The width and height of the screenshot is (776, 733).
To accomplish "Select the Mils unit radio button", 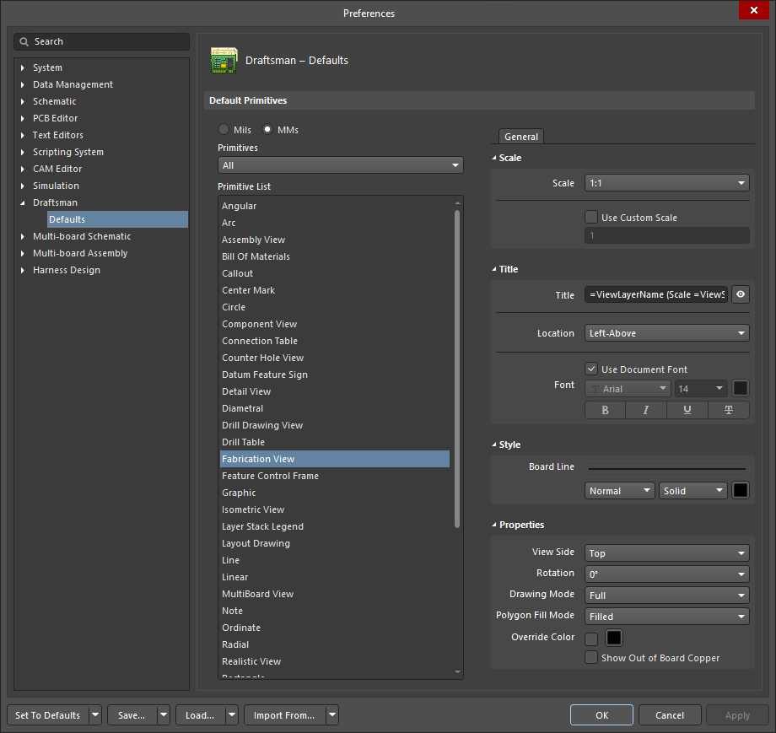I will [x=224, y=129].
